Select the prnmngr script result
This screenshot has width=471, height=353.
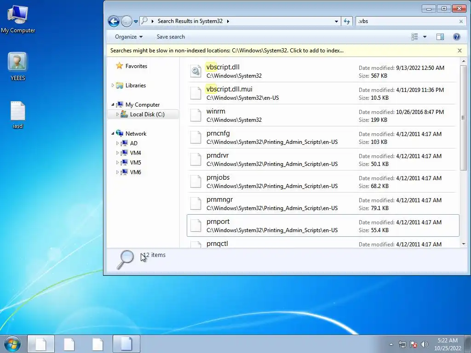pos(323,204)
